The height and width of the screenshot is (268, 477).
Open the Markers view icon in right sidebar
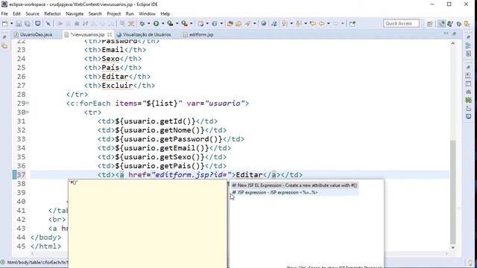(x=469, y=75)
